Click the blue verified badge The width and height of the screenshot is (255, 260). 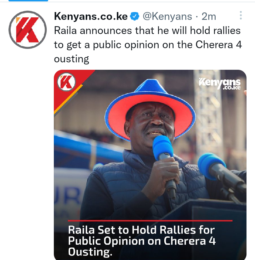click(x=135, y=16)
